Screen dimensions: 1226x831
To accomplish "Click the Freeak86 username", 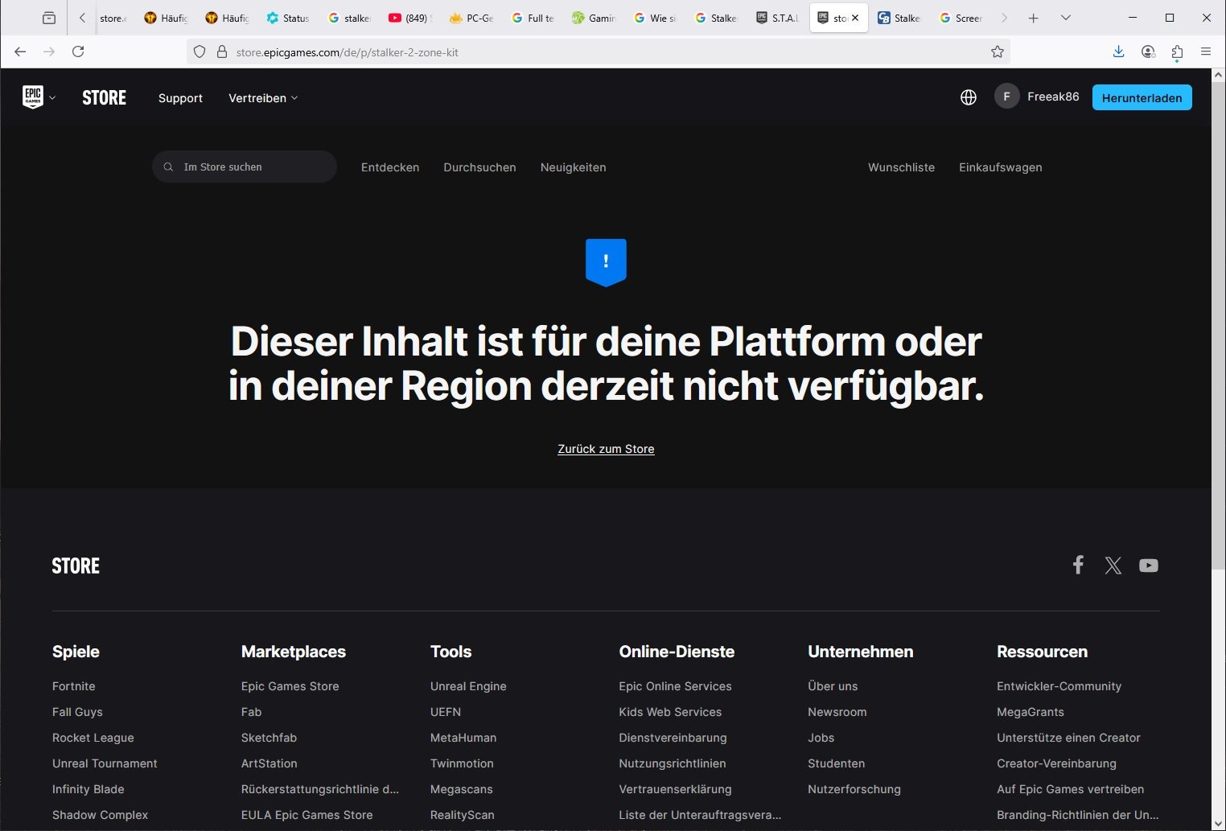I will tap(1053, 97).
